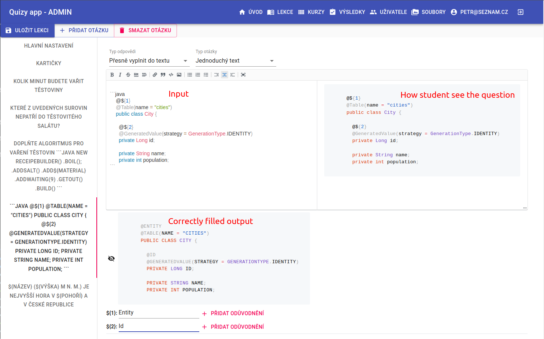The width and height of the screenshot is (544, 339).
Task: Add justification for ${1} answer
Action: coord(233,313)
